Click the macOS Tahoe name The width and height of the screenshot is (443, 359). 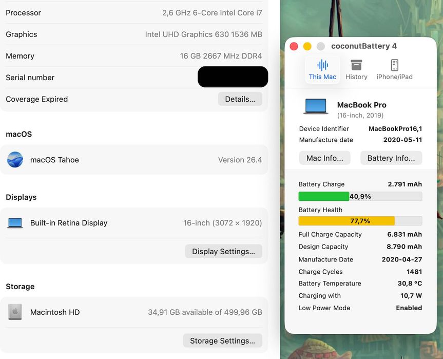(x=54, y=160)
